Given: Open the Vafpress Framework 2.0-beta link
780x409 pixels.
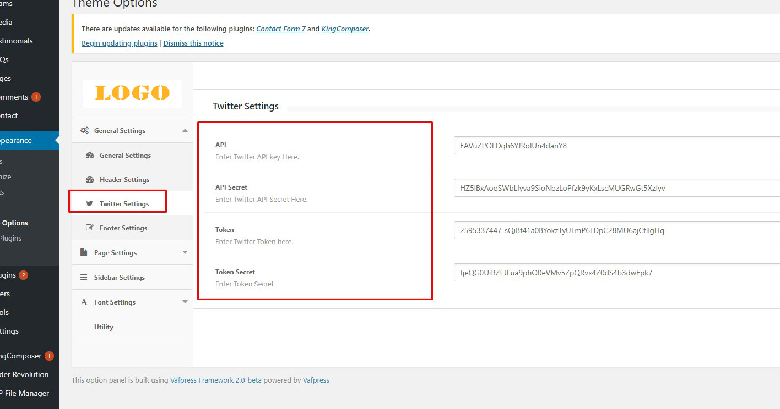Looking at the screenshot, I should (216, 380).
